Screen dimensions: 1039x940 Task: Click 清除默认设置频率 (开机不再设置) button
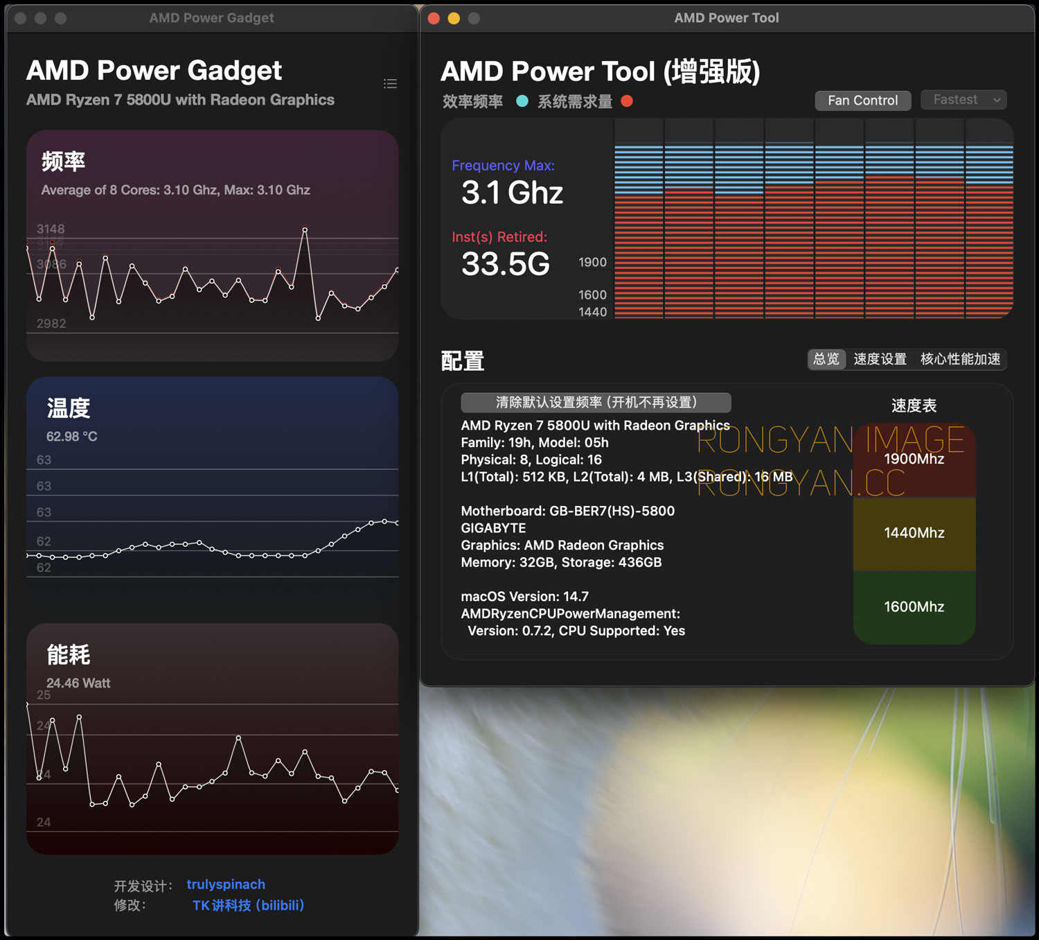[x=596, y=403]
